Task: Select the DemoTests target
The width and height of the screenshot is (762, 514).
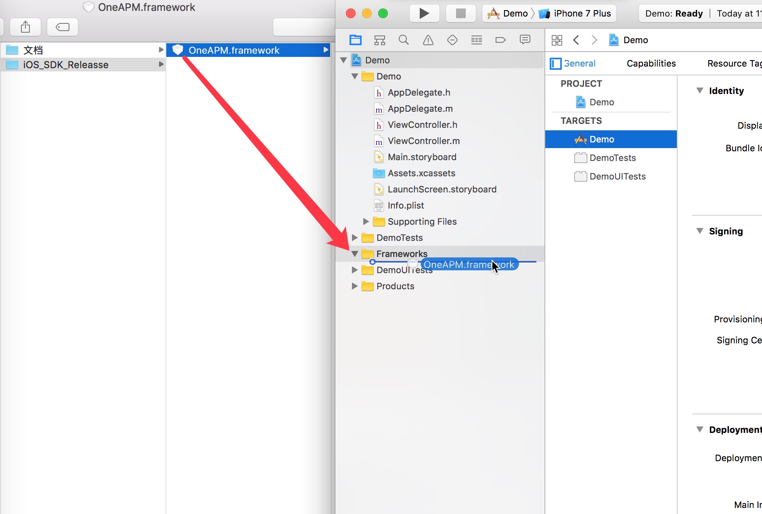Action: point(612,158)
